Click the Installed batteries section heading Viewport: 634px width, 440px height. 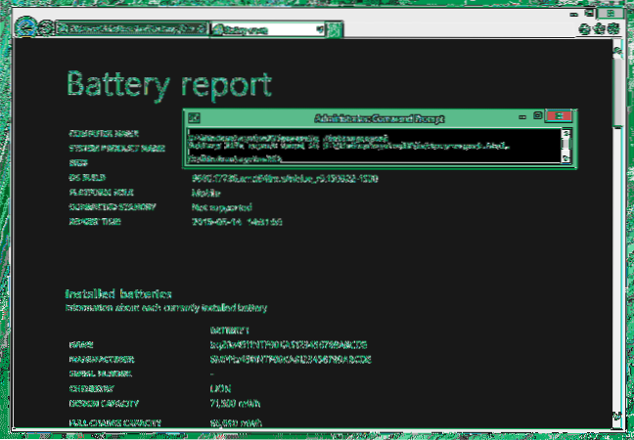[118, 293]
